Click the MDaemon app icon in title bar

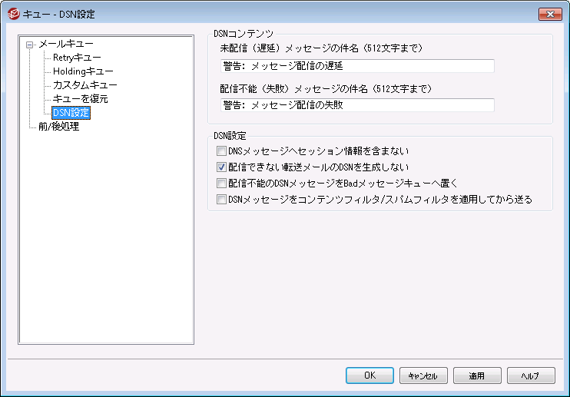point(12,14)
